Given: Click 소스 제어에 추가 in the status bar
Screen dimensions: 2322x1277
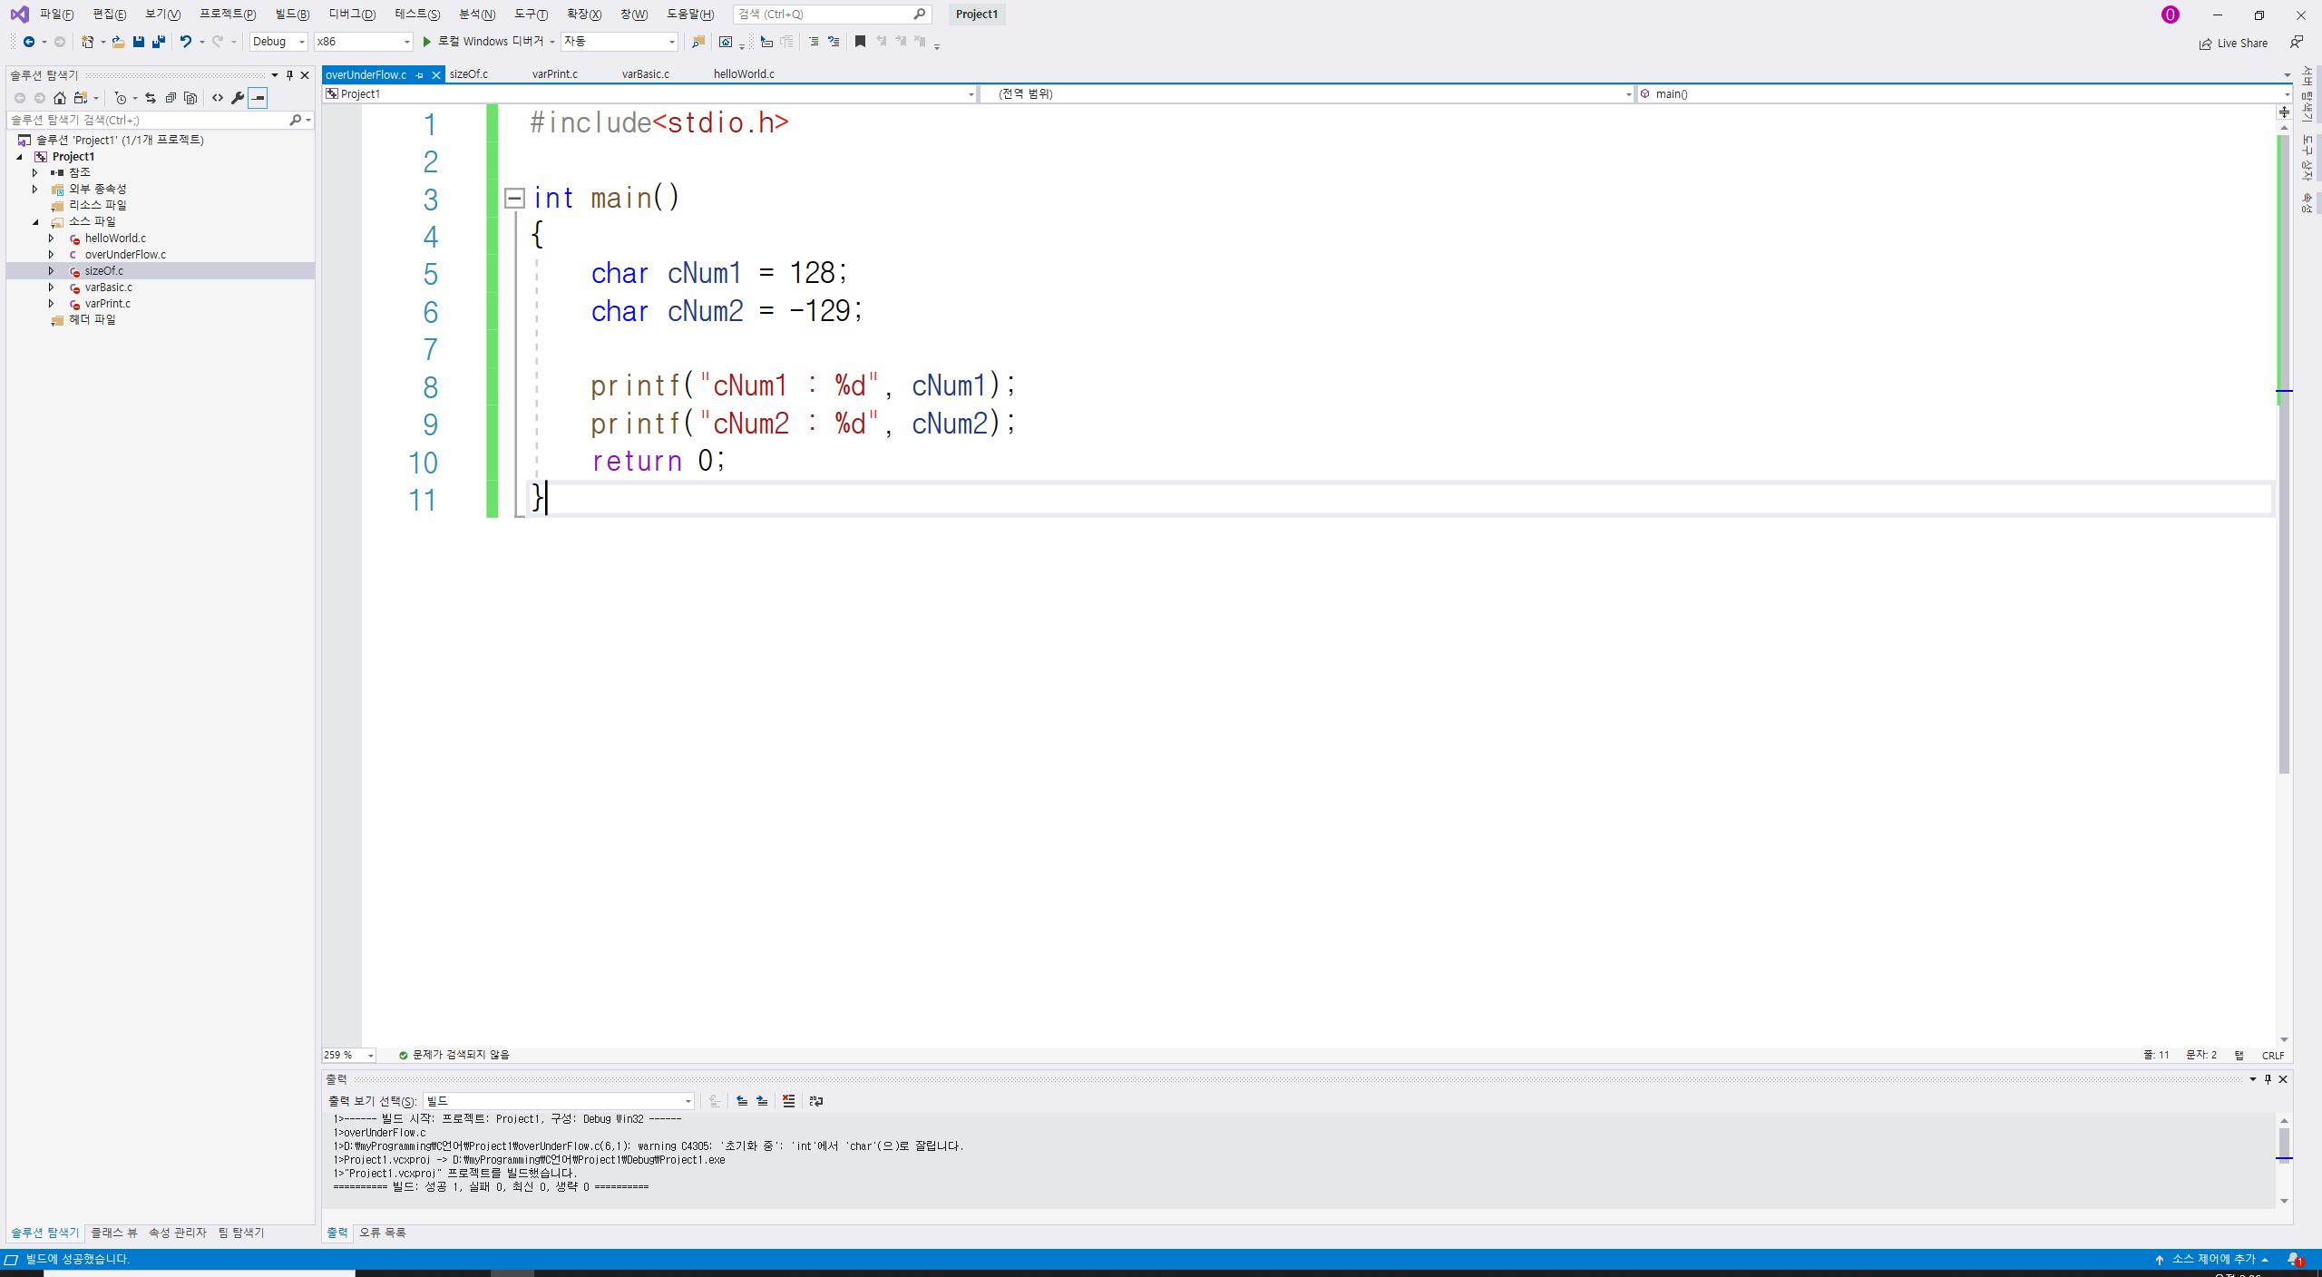Looking at the screenshot, I should (2211, 1259).
